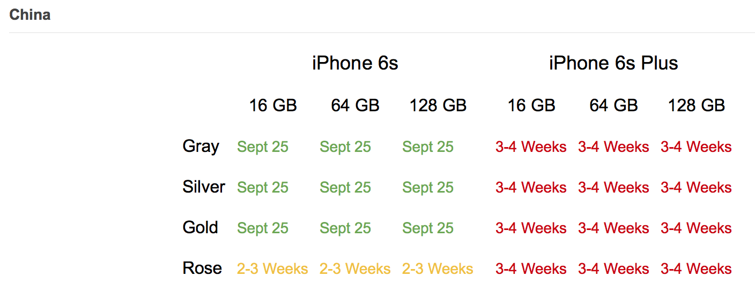Image resolution: width=755 pixels, height=291 pixels.
Task: Click the 16 GB header under iPhone 6s
Action: coord(273,105)
